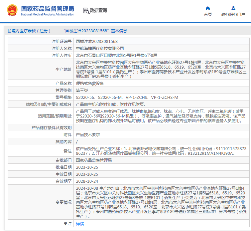
Task: Click the 生产地址 value cell
Action: 161,70
